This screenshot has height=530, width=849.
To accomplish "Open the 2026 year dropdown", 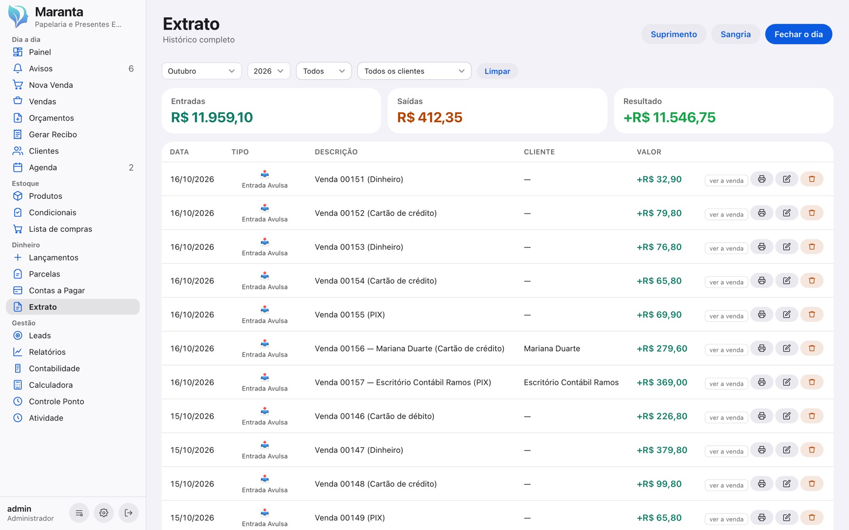I will click(268, 71).
